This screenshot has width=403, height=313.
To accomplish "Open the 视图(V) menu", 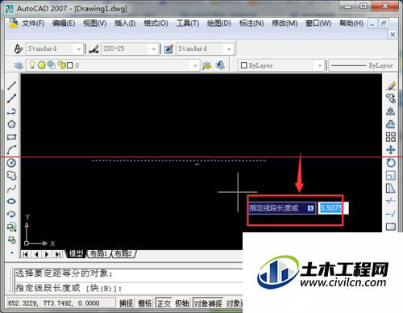I will [x=95, y=23].
